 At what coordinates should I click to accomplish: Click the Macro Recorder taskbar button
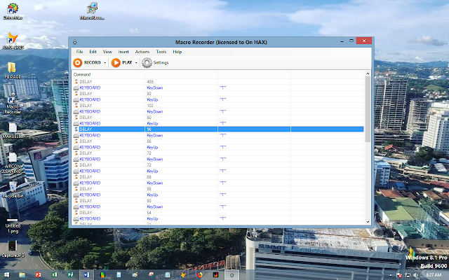(x=232, y=275)
